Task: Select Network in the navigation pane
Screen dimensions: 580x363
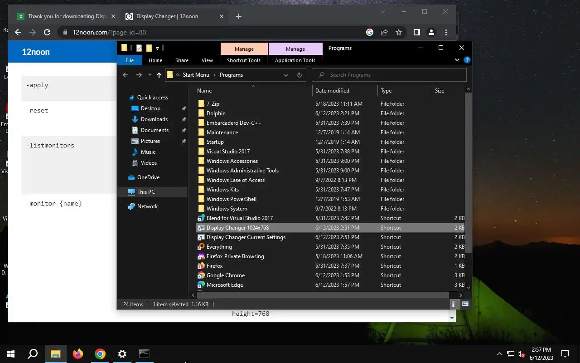Action: [147, 206]
